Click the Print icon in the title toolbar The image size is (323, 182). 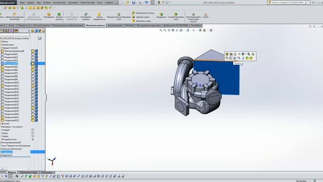pyautogui.click(x=140, y=3)
